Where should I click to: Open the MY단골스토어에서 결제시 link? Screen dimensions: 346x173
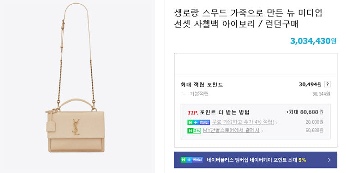pyautogui.click(x=231, y=130)
